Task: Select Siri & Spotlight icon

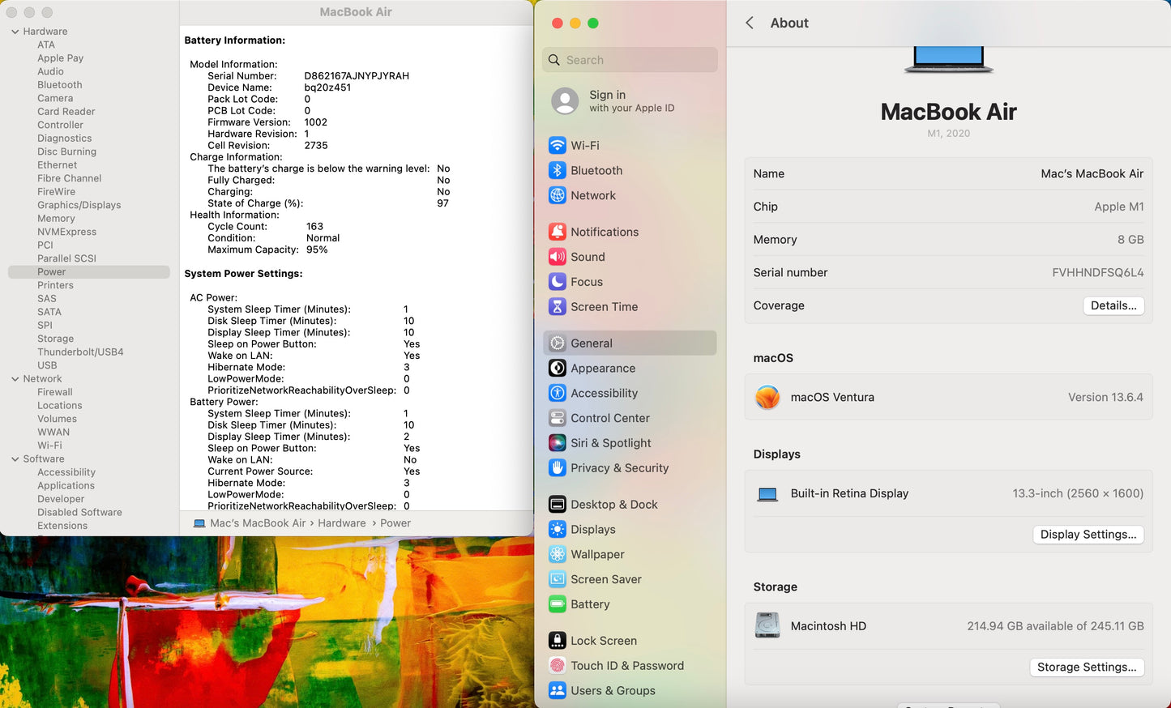Action: coord(558,443)
